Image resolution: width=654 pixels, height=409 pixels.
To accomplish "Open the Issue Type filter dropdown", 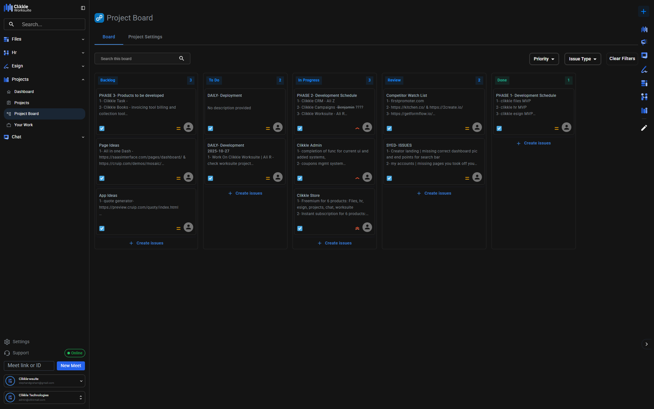I will pyautogui.click(x=582, y=59).
